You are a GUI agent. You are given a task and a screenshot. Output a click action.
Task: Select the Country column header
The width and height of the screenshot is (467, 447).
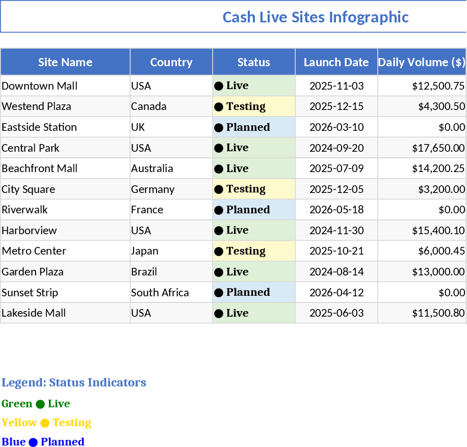tap(171, 62)
